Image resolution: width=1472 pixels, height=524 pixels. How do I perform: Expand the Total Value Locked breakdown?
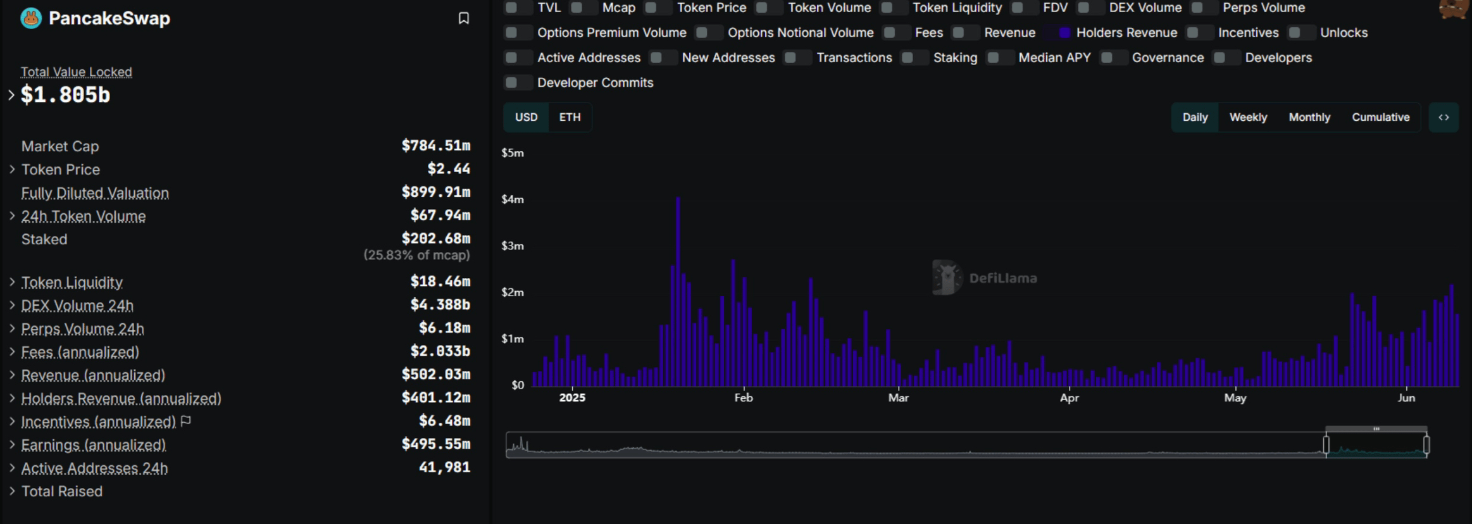[11, 95]
